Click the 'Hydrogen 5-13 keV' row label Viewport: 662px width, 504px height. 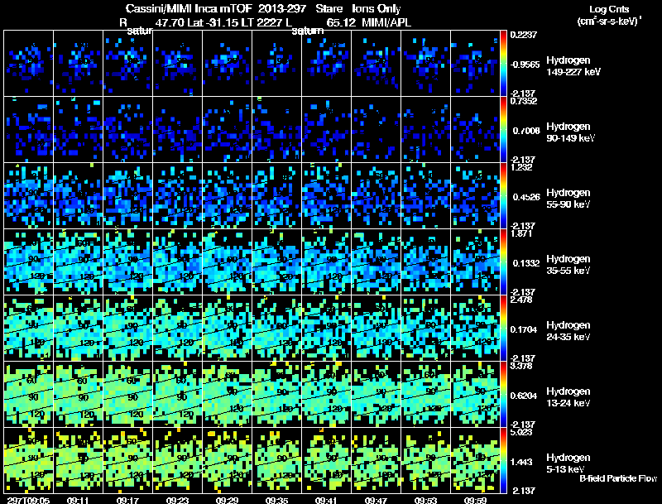(568, 463)
